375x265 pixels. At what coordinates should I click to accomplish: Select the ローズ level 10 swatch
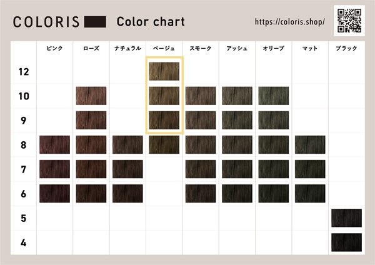coord(91,96)
